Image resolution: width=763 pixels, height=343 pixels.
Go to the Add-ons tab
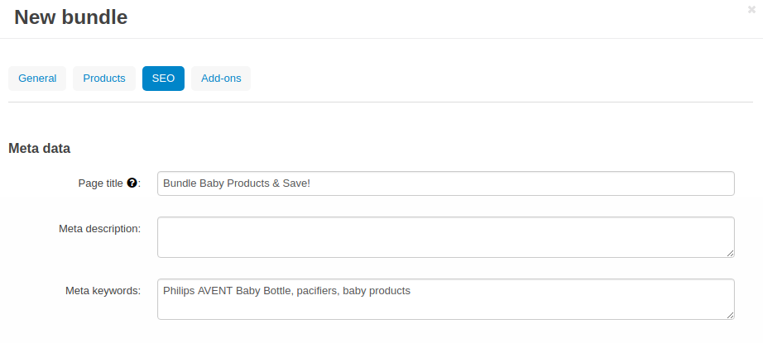coord(221,79)
